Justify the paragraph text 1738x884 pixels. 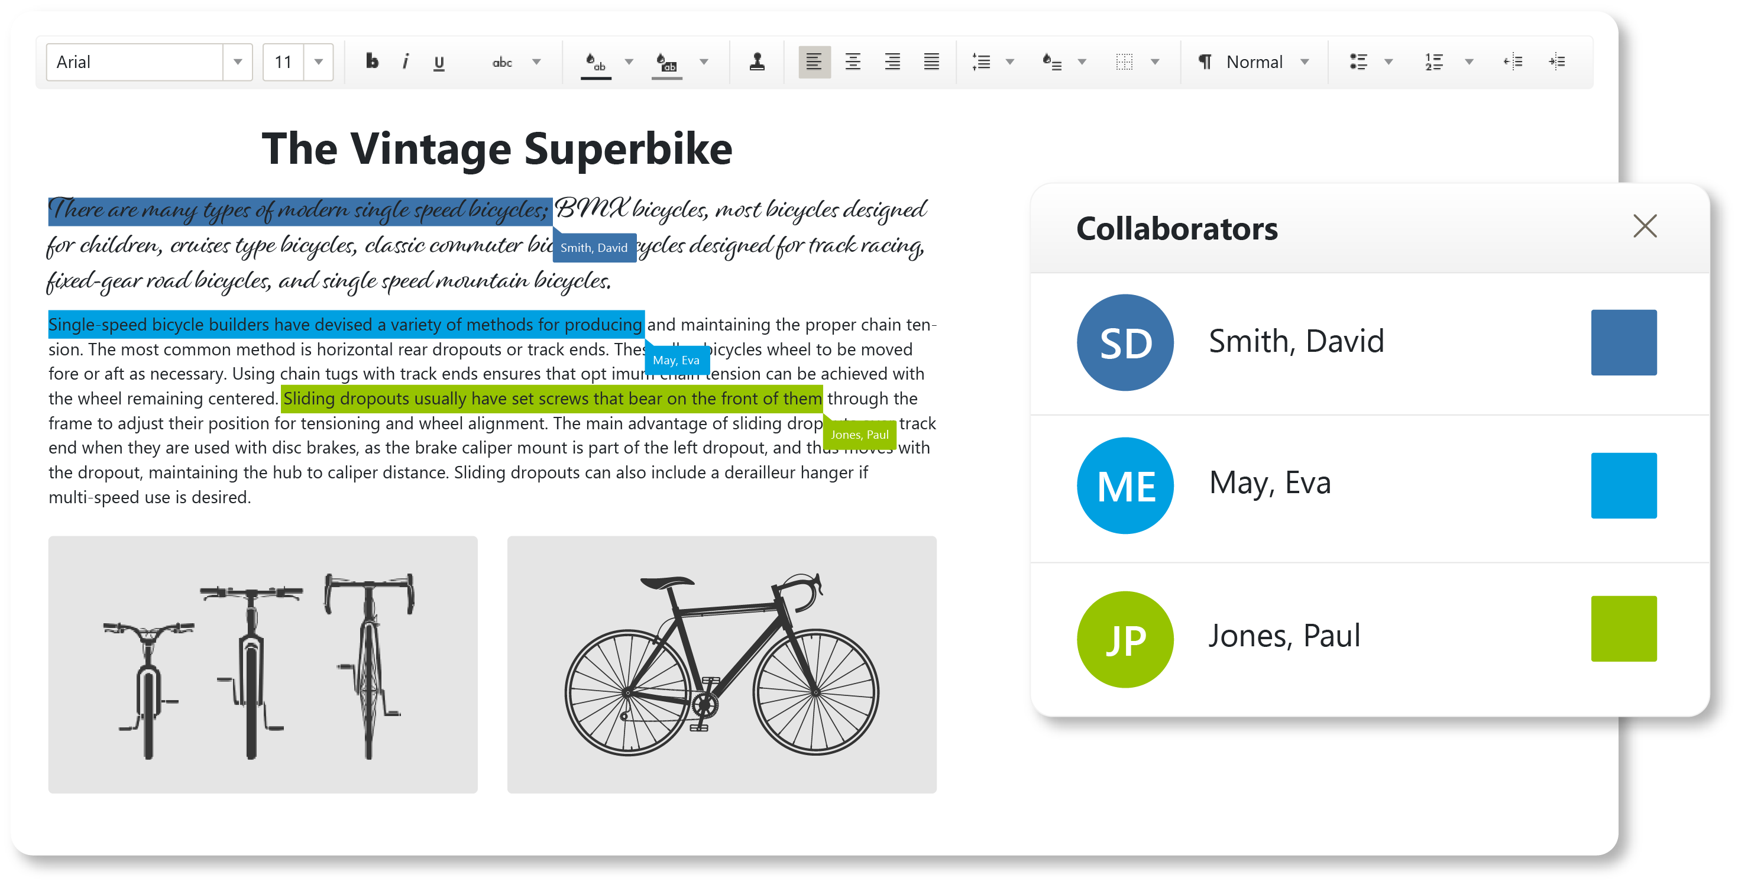click(931, 62)
